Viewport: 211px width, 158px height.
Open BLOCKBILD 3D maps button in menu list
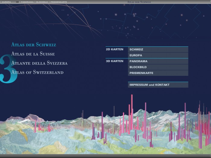(158, 67)
